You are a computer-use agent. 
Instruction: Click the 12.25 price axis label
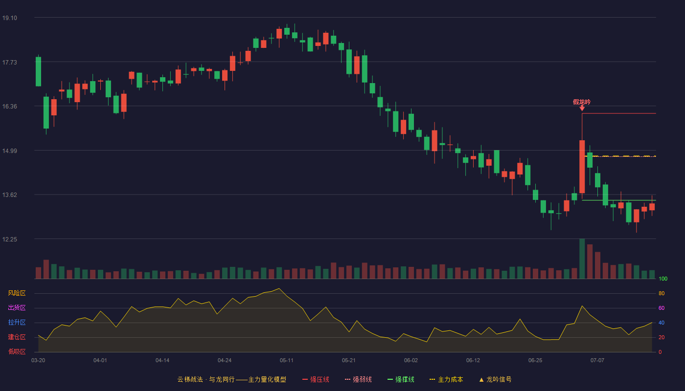(x=9, y=239)
